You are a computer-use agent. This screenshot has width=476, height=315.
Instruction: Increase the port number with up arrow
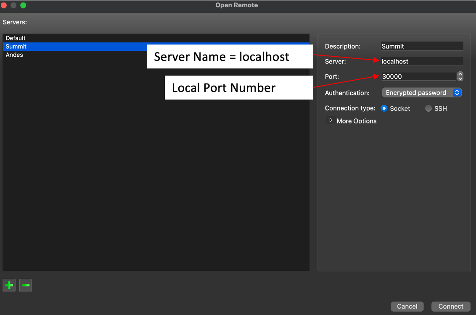pos(460,74)
